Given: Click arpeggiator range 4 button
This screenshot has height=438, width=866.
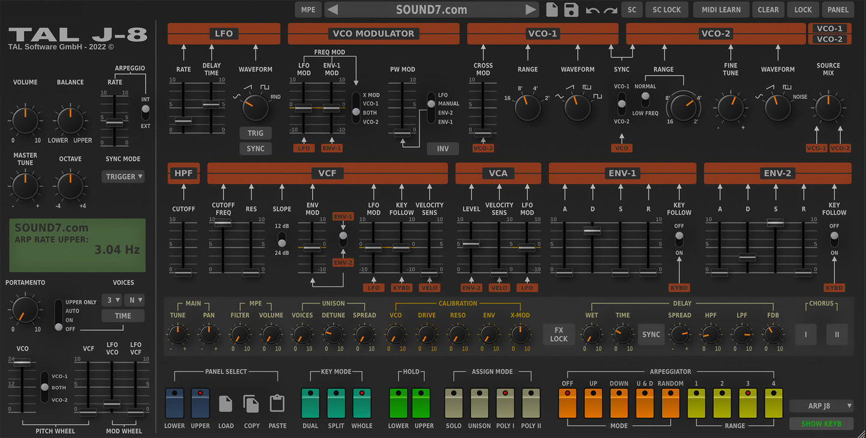Looking at the screenshot, I should (774, 403).
